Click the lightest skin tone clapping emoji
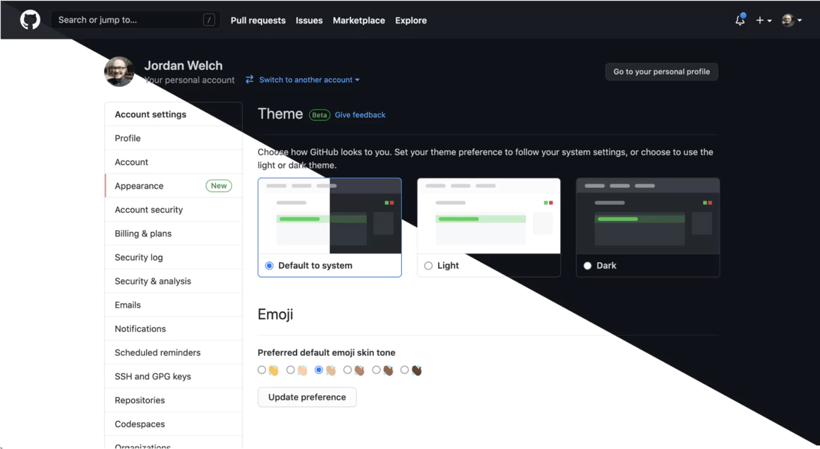Image resolution: width=820 pixels, height=449 pixels. click(302, 370)
